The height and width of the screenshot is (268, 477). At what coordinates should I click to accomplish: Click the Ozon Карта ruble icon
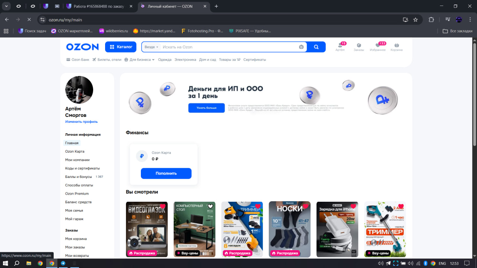(142, 156)
